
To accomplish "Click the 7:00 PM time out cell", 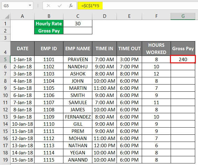I will pos(129,66).
